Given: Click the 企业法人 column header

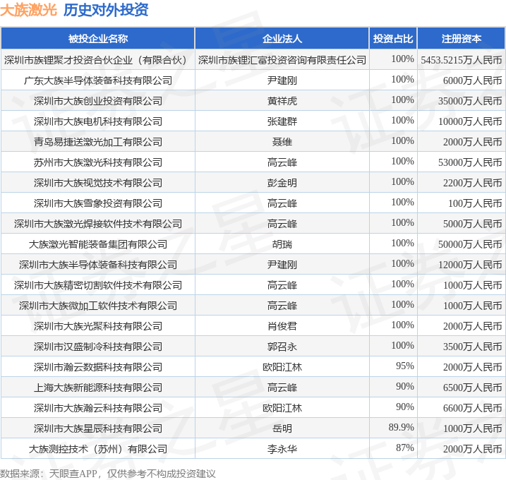Looking at the screenshot, I should [x=282, y=39].
